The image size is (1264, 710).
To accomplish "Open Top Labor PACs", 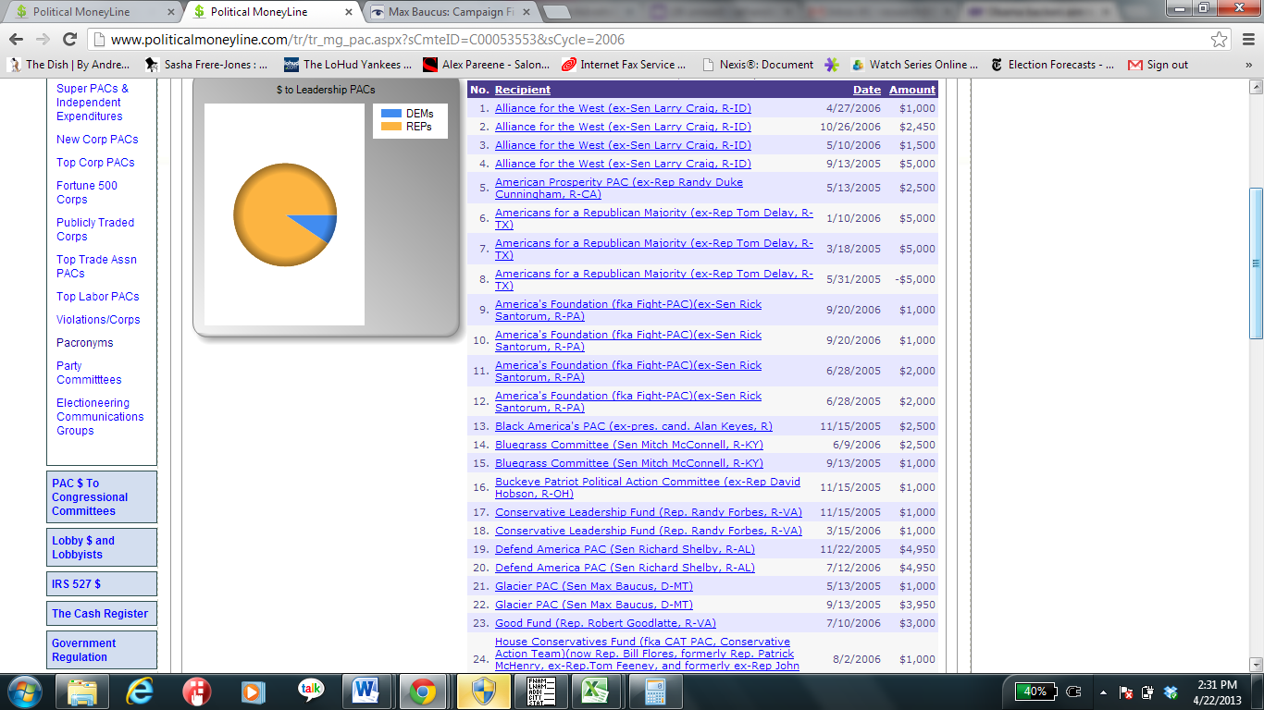I will 98,297.
